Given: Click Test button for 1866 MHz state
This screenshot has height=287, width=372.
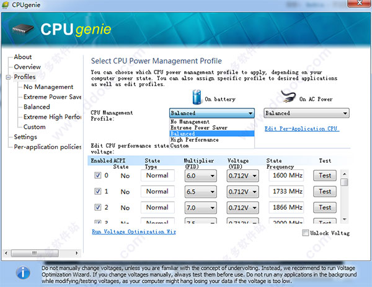Looking at the screenshot, I should 325,207.
